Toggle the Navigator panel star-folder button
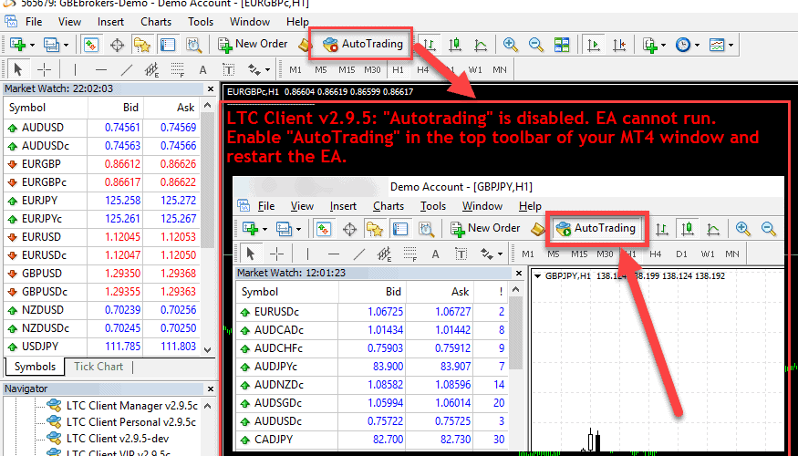The width and height of the screenshot is (798, 456). [142, 45]
